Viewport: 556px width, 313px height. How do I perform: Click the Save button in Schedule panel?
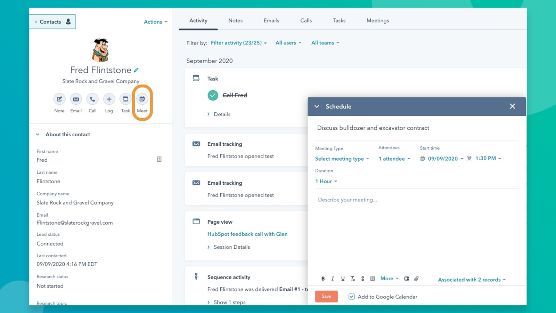click(x=326, y=296)
